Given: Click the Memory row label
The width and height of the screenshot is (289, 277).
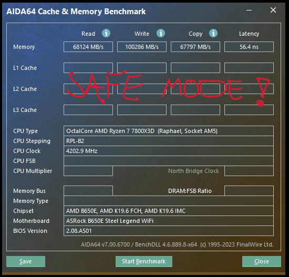Looking at the screenshot, I should (24, 47).
